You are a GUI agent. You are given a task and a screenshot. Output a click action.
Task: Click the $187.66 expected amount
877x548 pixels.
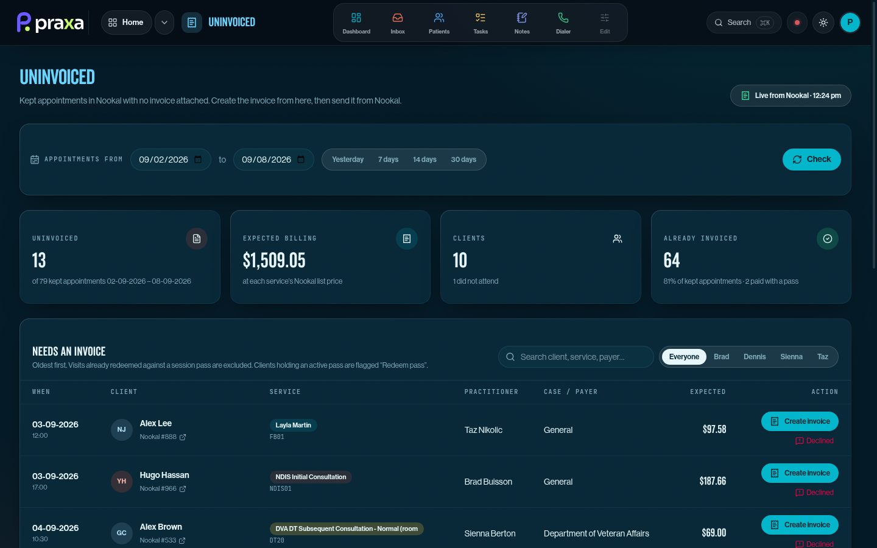pyautogui.click(x=713, y=481)
